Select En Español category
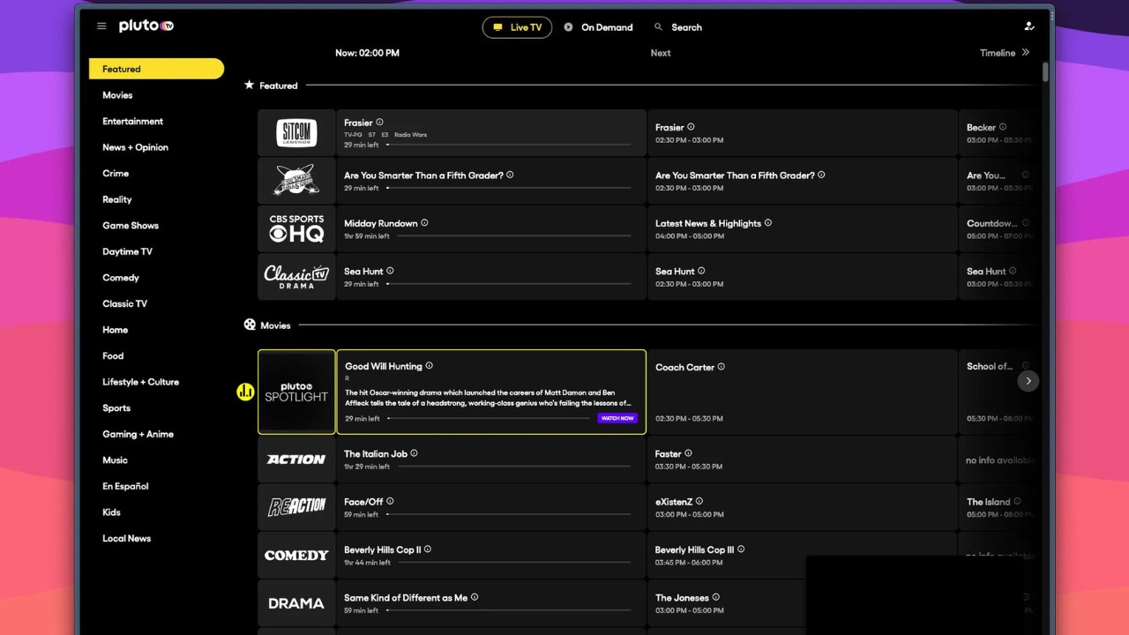1129x635 pixels. point(125,486)
